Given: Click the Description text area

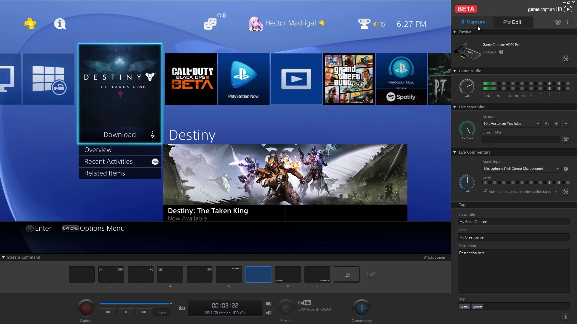Looking at the screenshot, I should 514,271.
